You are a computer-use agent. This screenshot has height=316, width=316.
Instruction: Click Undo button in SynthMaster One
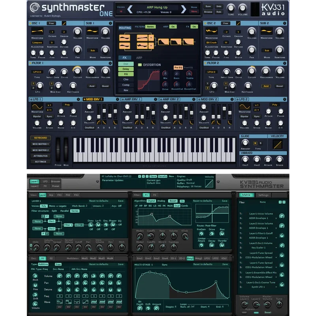219,6
